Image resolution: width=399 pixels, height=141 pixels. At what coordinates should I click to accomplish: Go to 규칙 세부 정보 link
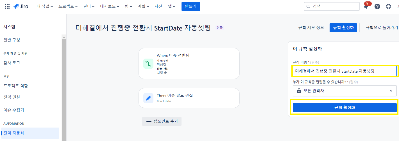tap(311, 28)
